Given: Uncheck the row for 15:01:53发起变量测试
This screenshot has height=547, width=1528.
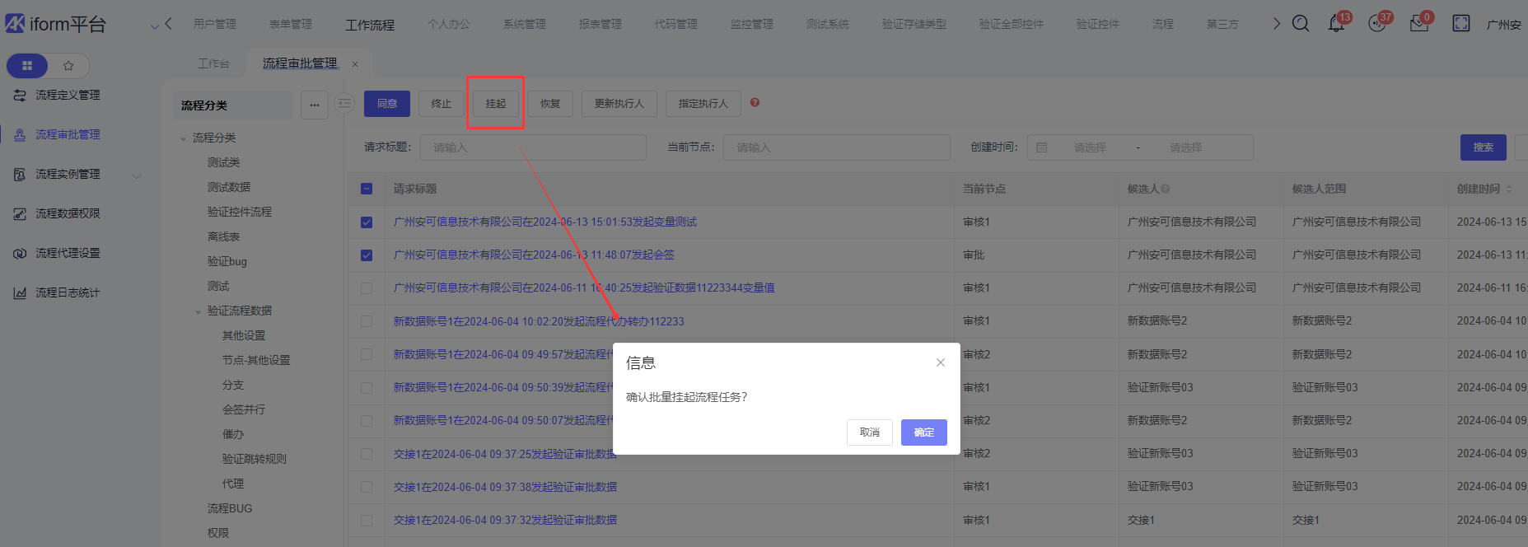Looking at the screenshot, I should pos(367,222).
